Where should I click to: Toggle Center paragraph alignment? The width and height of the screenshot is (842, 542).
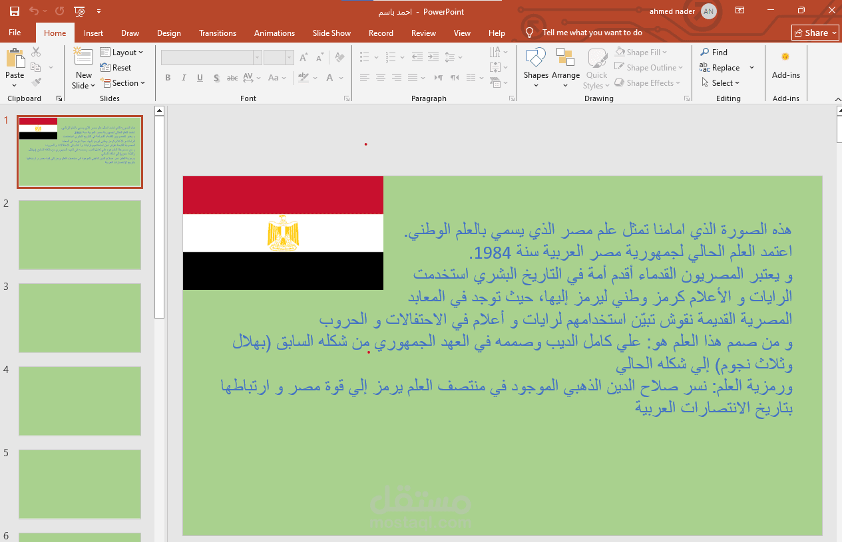[x=380, y=78]
